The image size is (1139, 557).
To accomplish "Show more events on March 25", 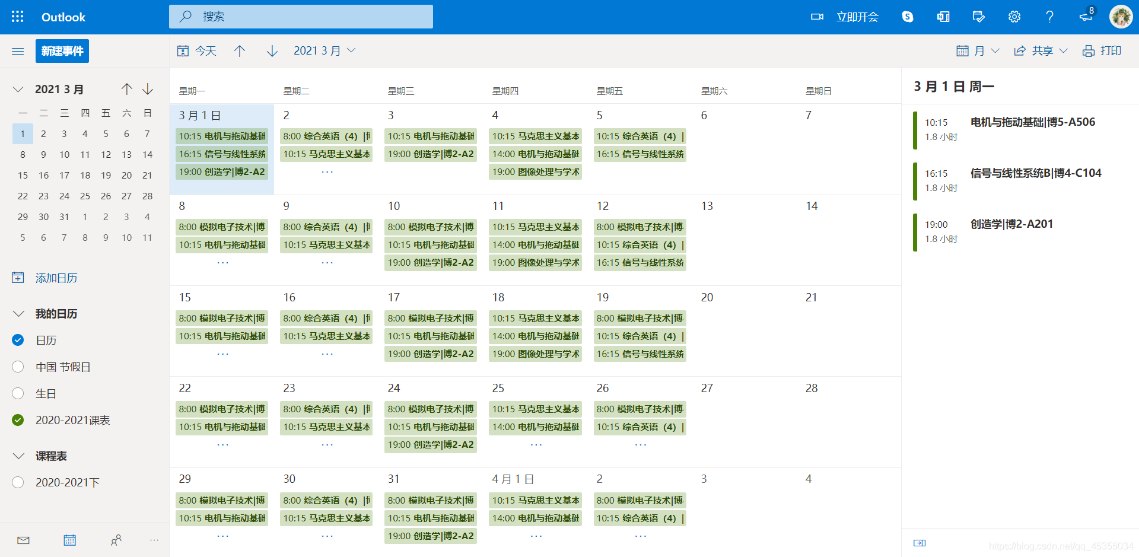I will pyautogui.click(x=536, y=444).
